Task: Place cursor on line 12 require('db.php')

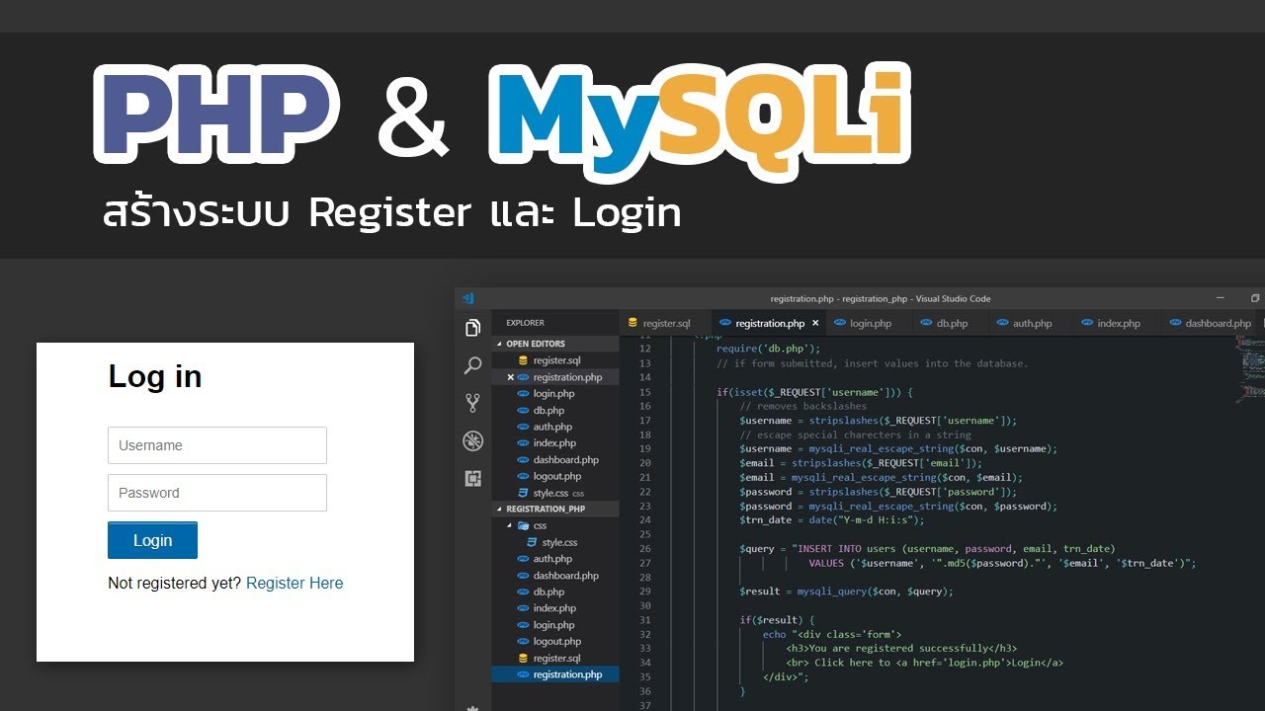Action: pyautogui.click(x=769, y=349)
